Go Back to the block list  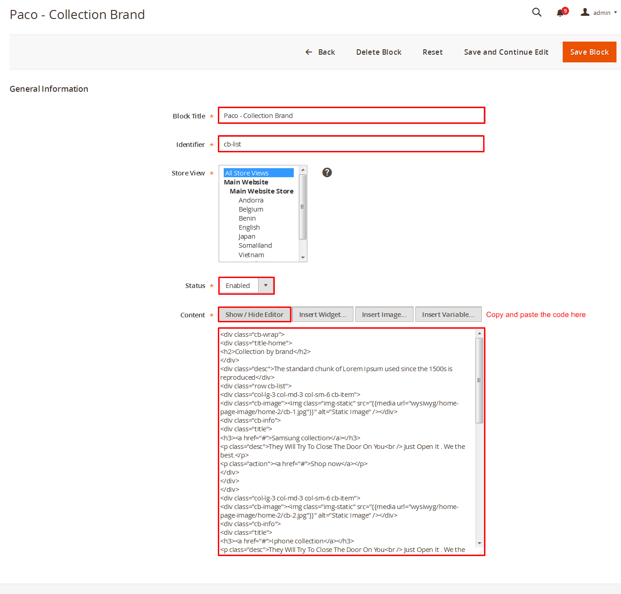pyautogui.click(x=320, y=52)
